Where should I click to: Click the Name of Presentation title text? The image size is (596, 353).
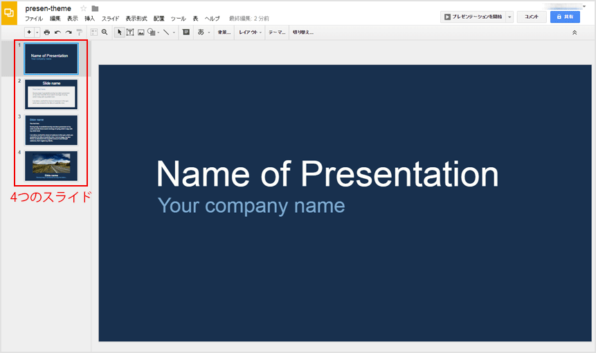click(327, 173)
